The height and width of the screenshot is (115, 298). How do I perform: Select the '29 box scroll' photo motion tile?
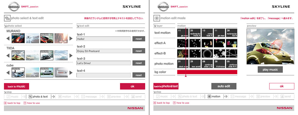[x=195, y=64]
